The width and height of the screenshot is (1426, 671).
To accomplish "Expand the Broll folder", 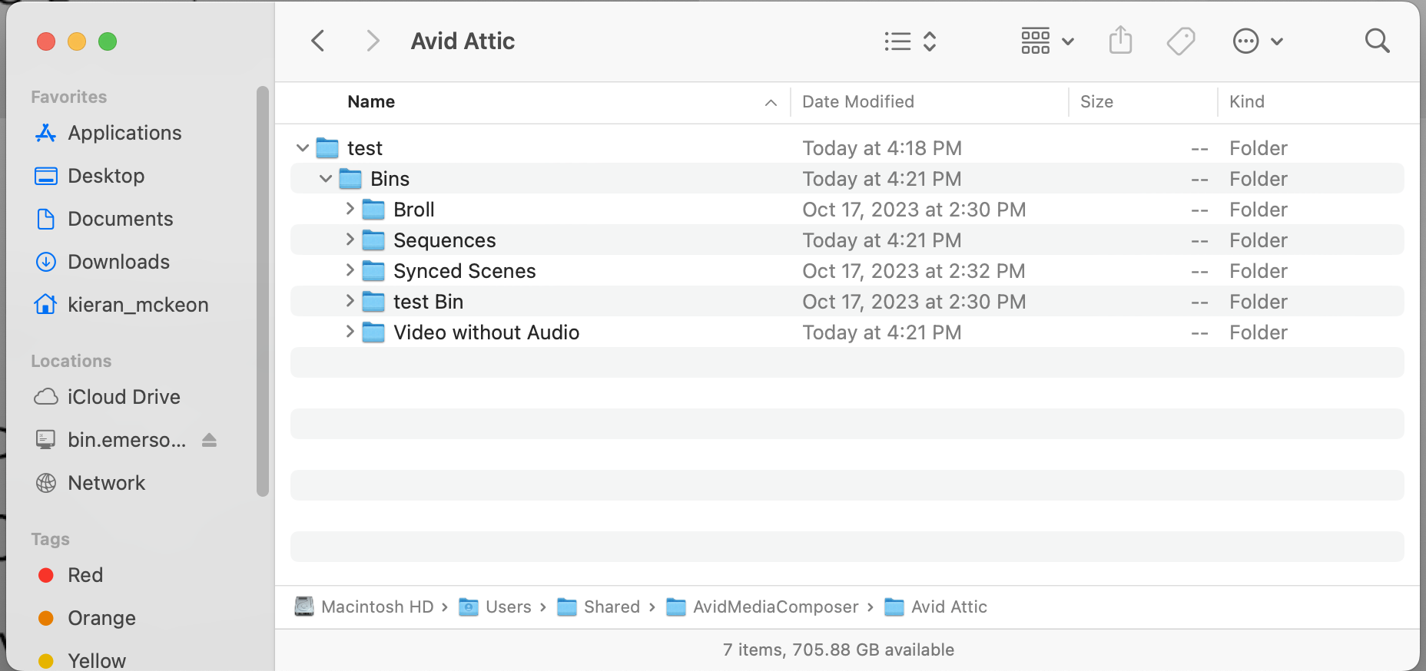I will (350, 208).
